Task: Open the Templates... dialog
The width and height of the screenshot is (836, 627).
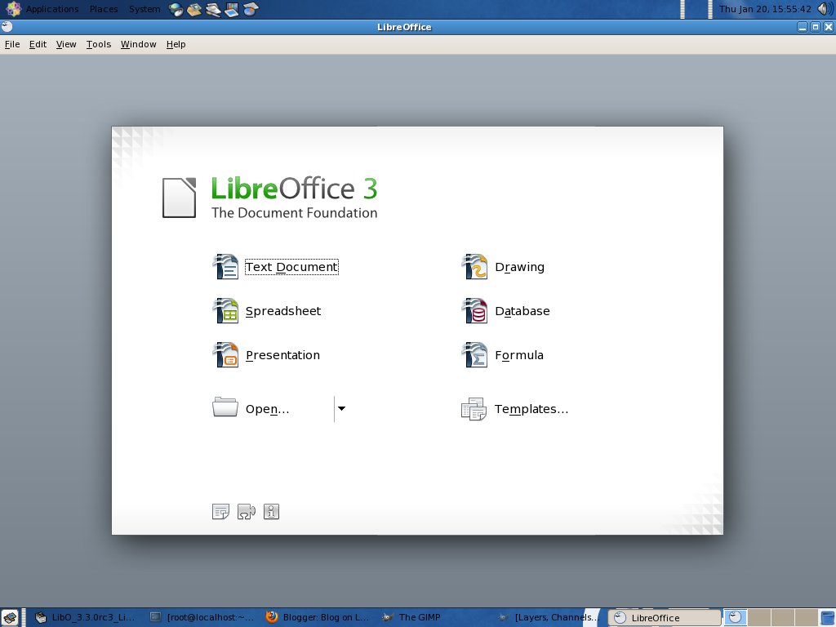Action: (x=514, y=409)
